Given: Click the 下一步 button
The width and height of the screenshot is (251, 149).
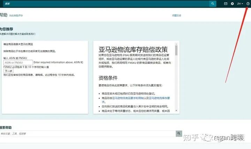Looking at the screenshot, I should click(x=8, y=71).
